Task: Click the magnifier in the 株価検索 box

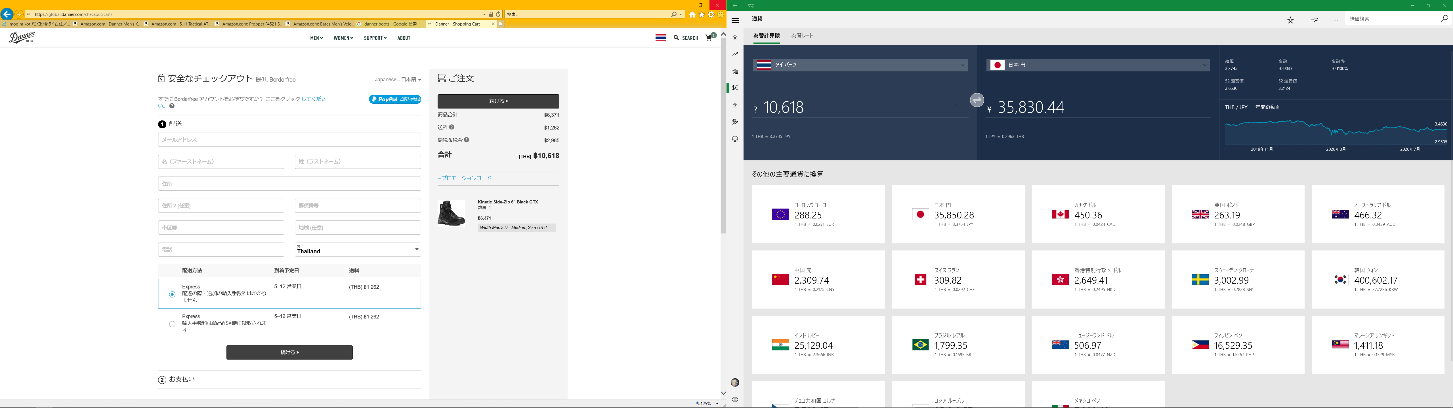Action: pyautogui.click(x=1444, y=19)
